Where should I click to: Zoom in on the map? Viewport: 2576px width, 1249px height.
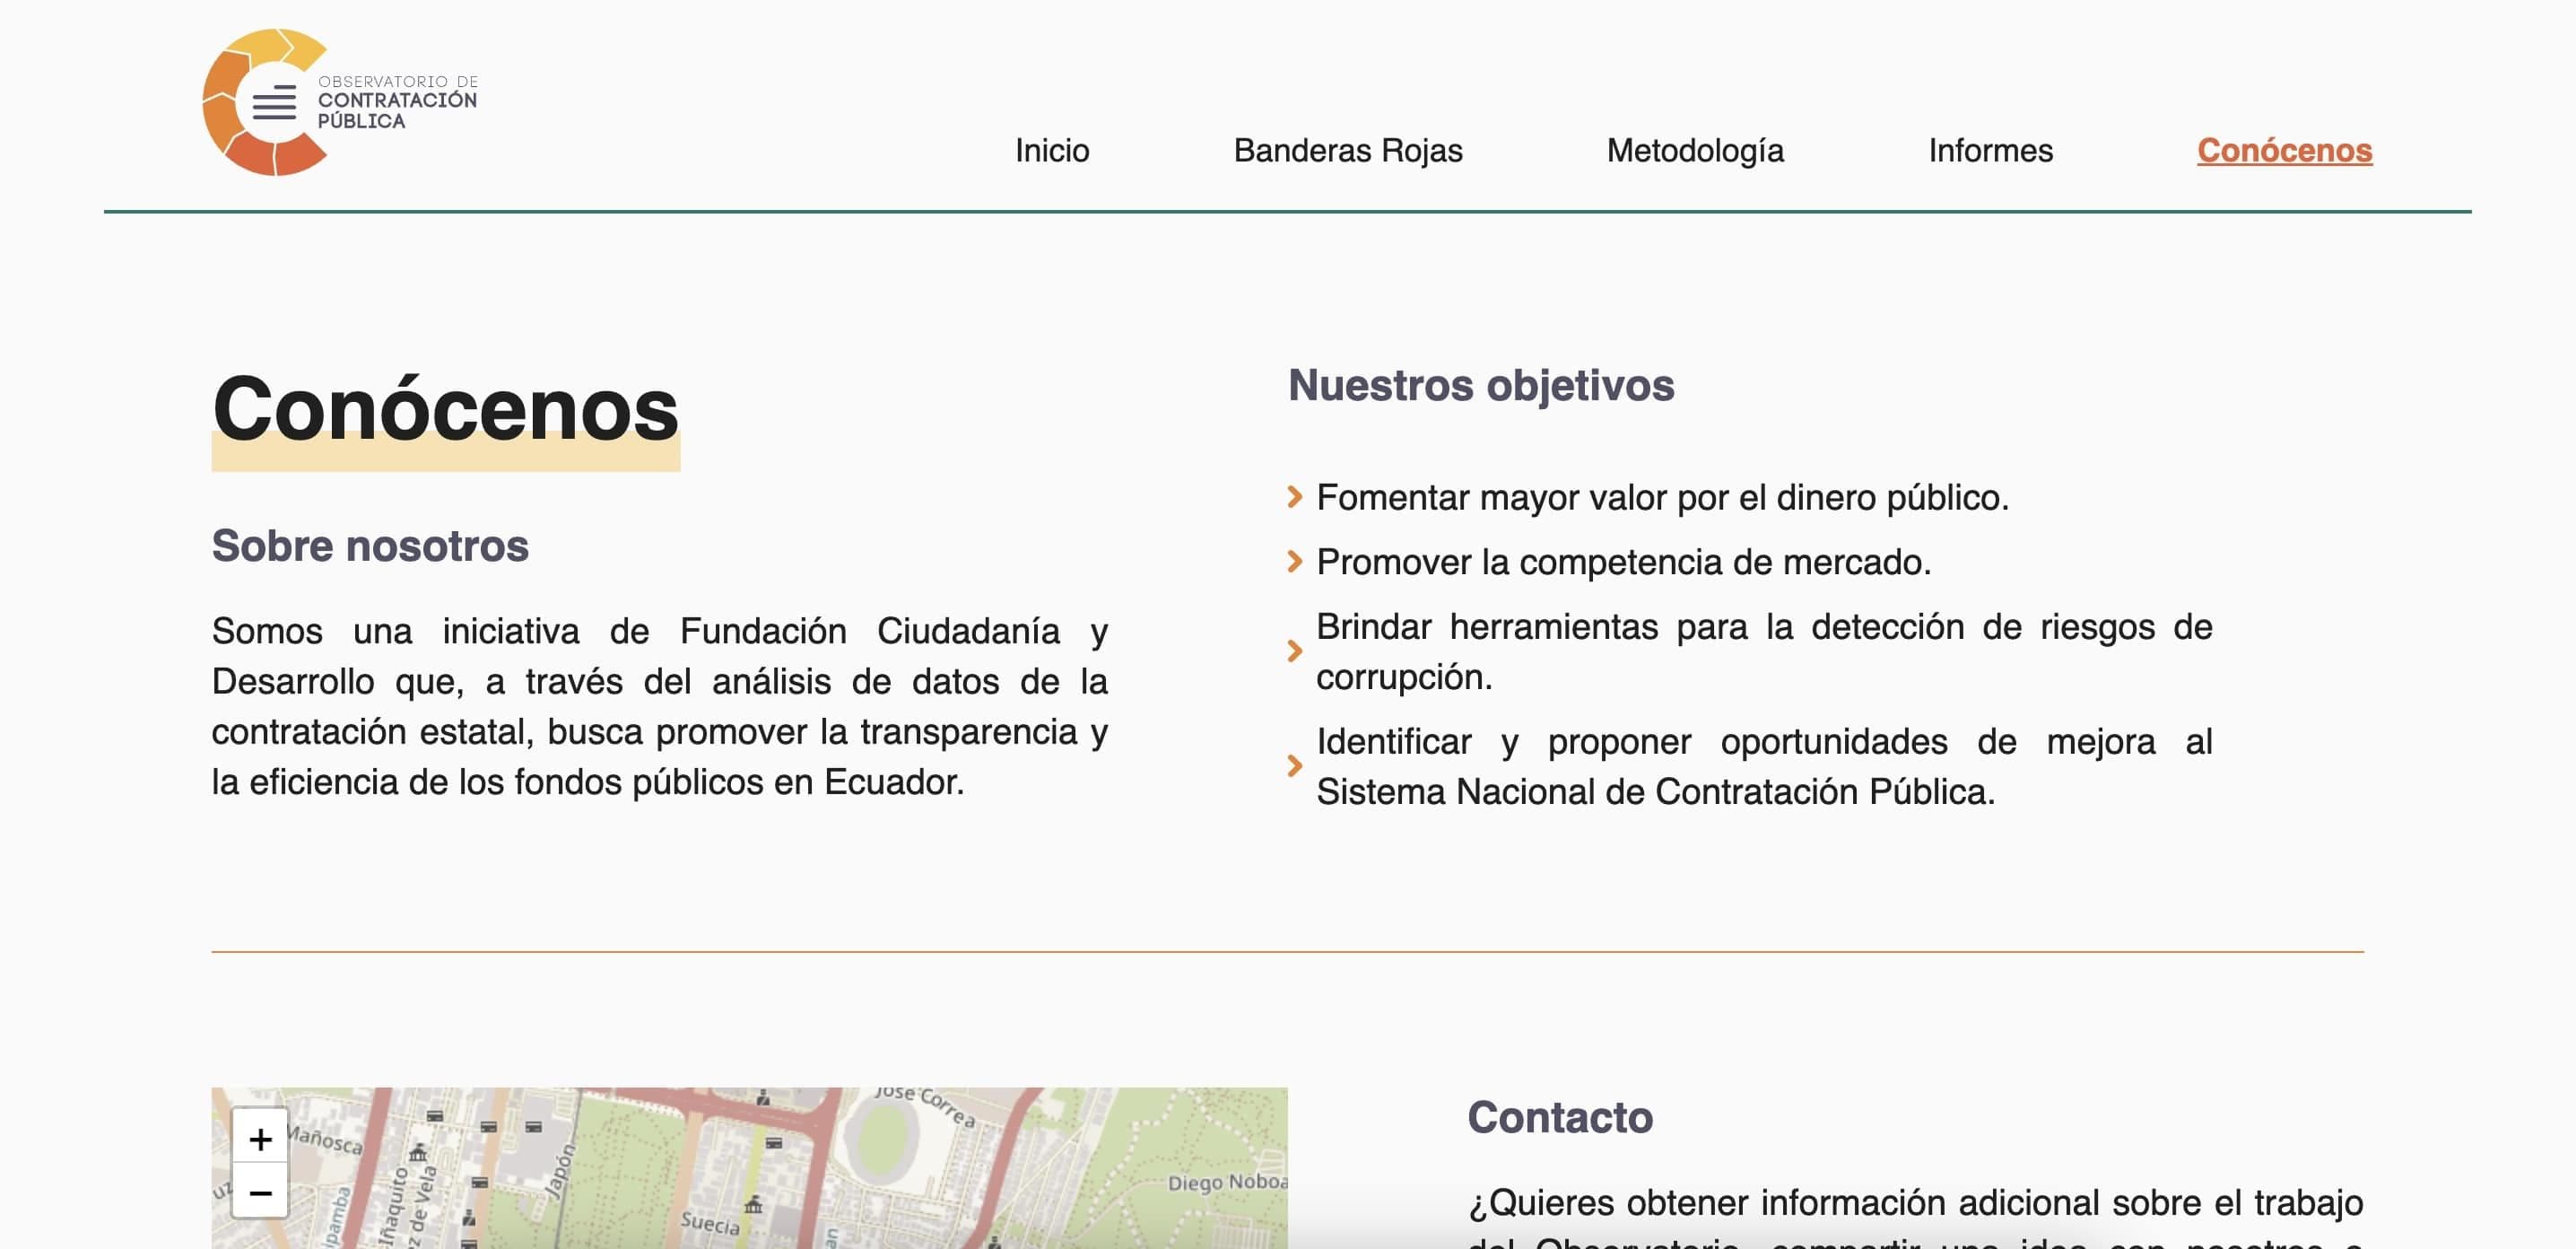pyautogui.click(x=260, y=1138)
